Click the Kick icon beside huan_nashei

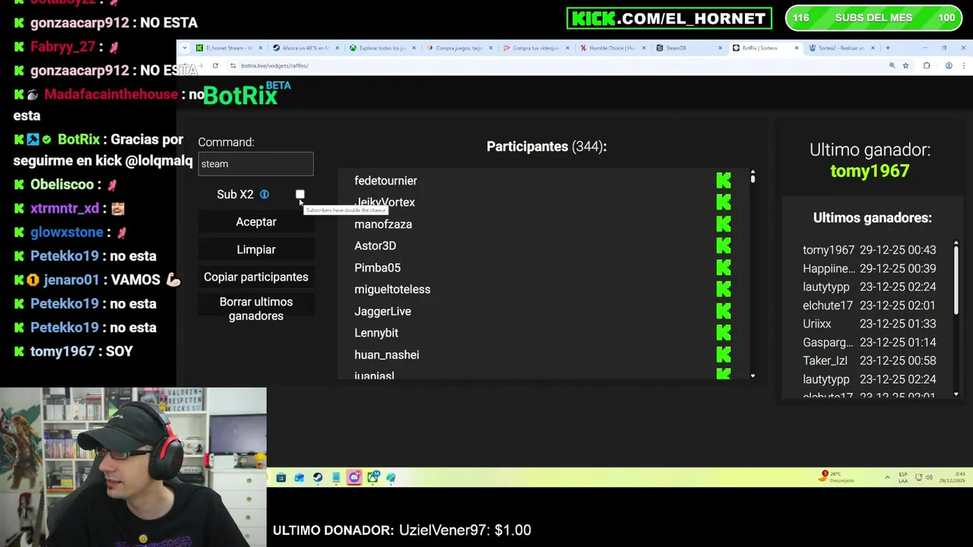(x=724, y=355)
